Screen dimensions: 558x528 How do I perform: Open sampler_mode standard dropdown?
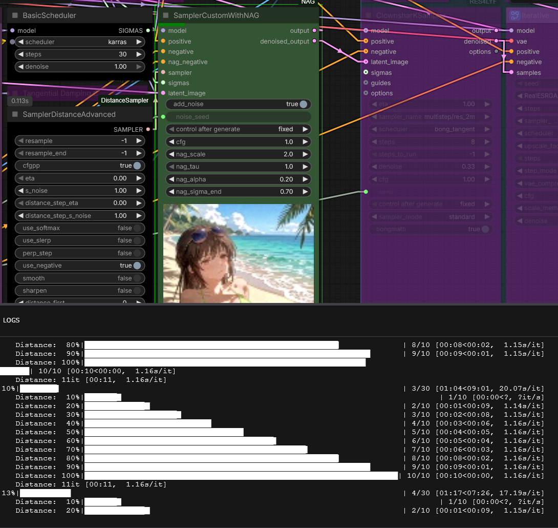click(431, 217)
